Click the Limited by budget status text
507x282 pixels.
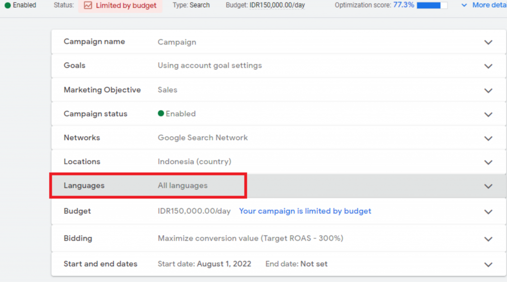pyautogui.click(x=126, y=5)
